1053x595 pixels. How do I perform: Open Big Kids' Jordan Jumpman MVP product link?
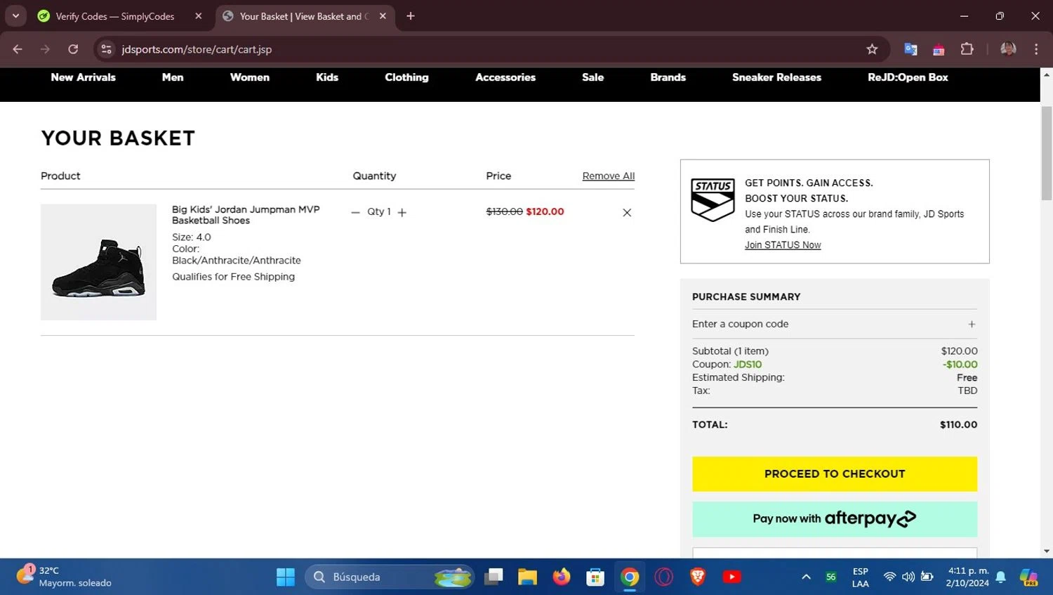coord(246,215)
